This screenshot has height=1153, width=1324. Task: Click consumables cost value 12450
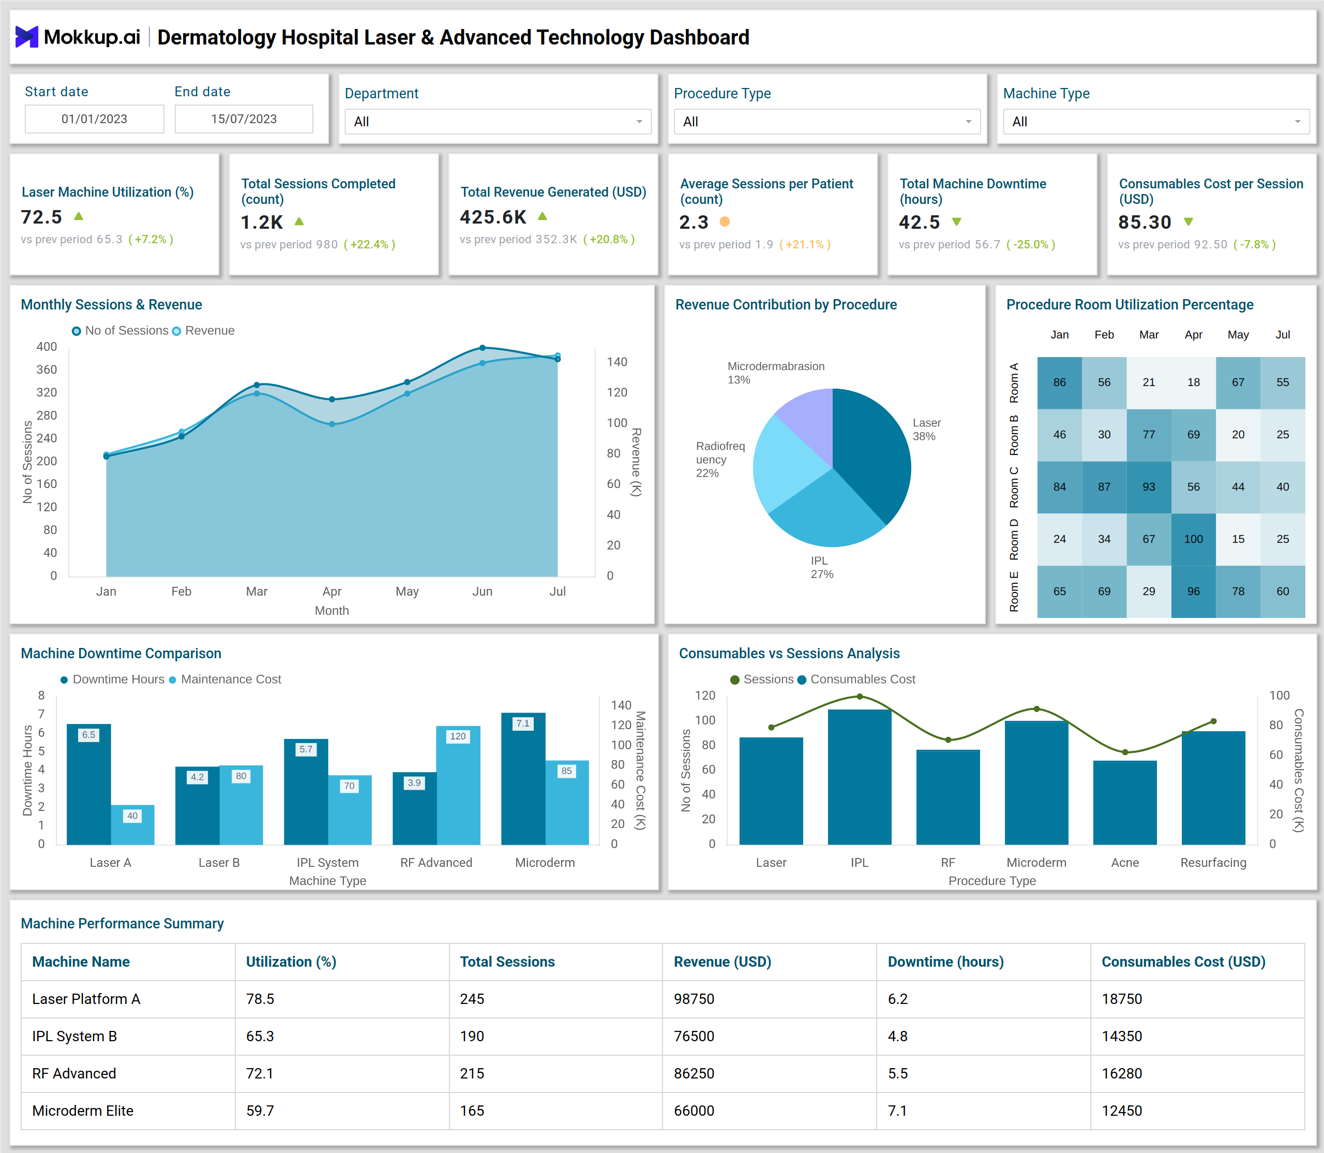click(x=1121, y=1111)
